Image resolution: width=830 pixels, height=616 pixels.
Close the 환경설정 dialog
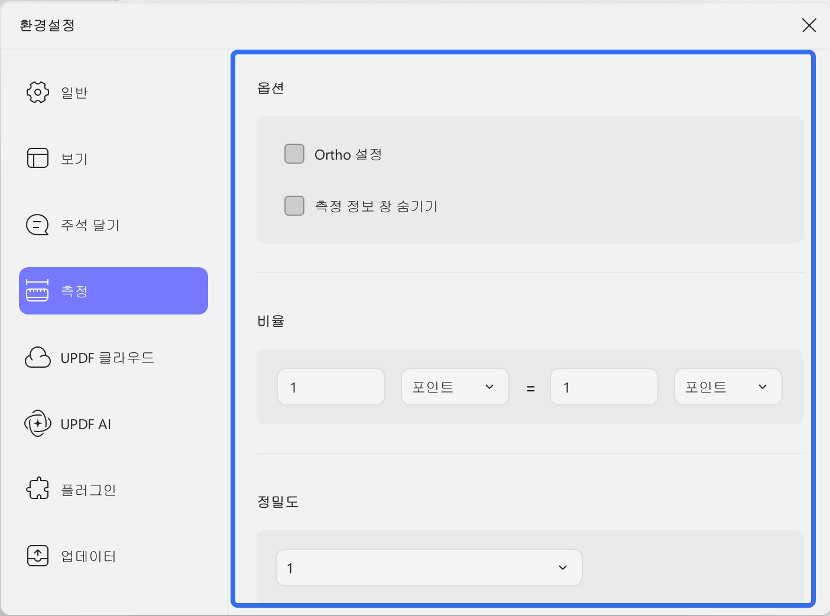pos(809,25)
